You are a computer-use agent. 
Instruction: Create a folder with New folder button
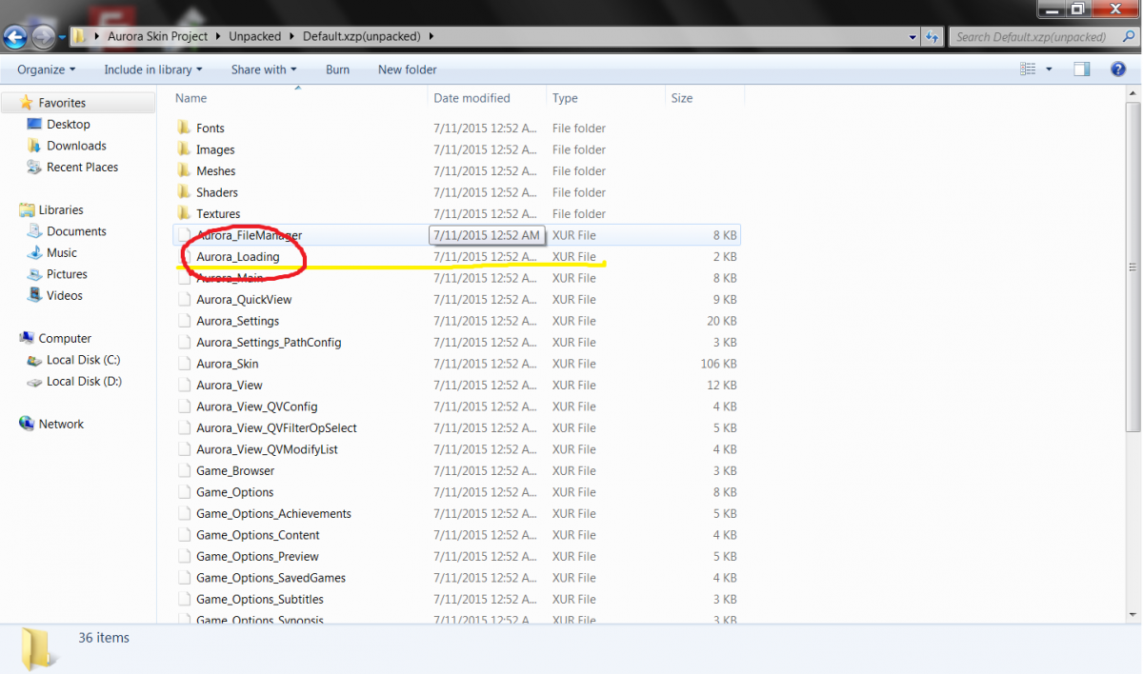(x=408, y=69)
